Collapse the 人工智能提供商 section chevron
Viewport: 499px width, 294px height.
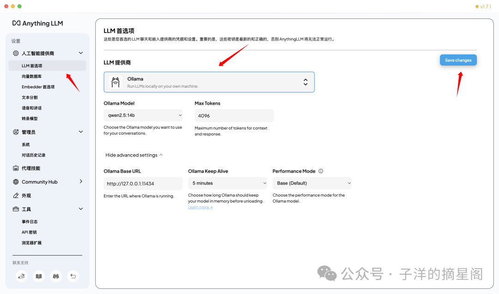(x=81, y=53)
